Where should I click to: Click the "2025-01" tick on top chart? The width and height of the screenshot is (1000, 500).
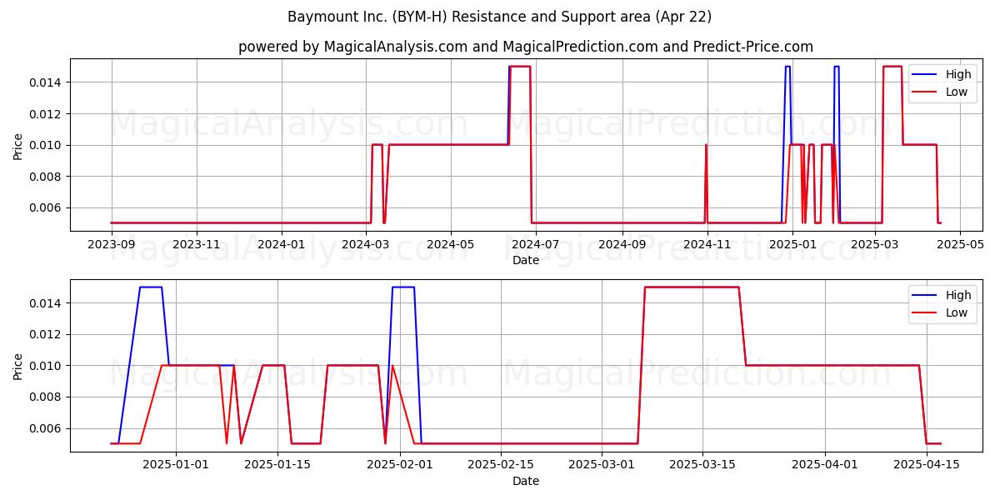tap(792, 244)
